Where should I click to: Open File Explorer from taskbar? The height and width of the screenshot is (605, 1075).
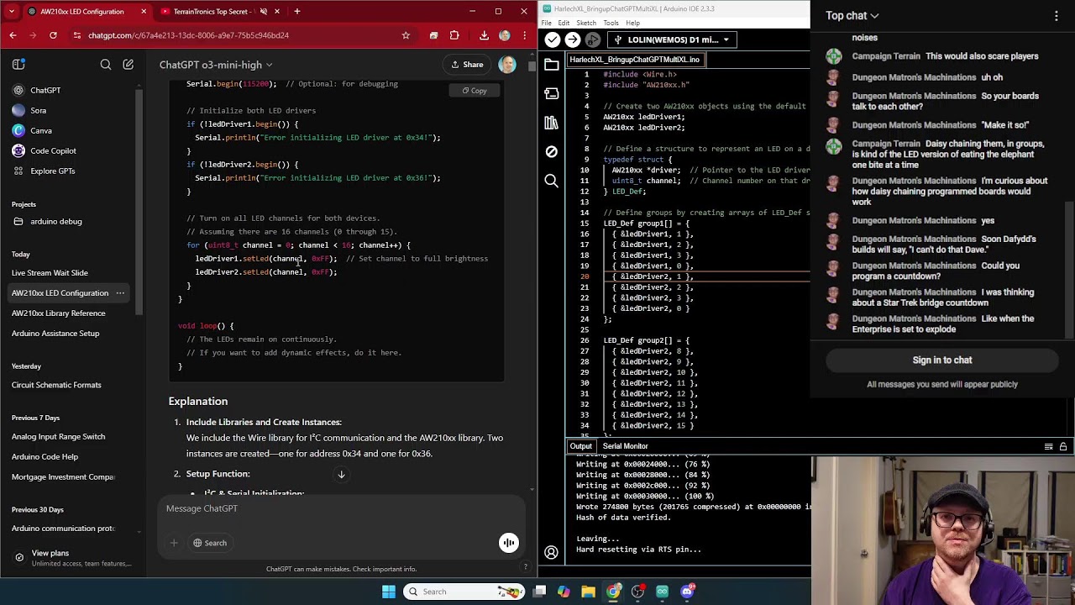[x=588, y=592]
